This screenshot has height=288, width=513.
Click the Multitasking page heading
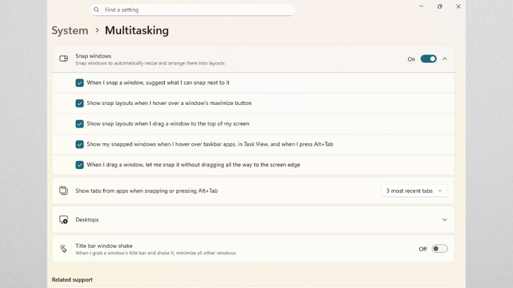137,30
